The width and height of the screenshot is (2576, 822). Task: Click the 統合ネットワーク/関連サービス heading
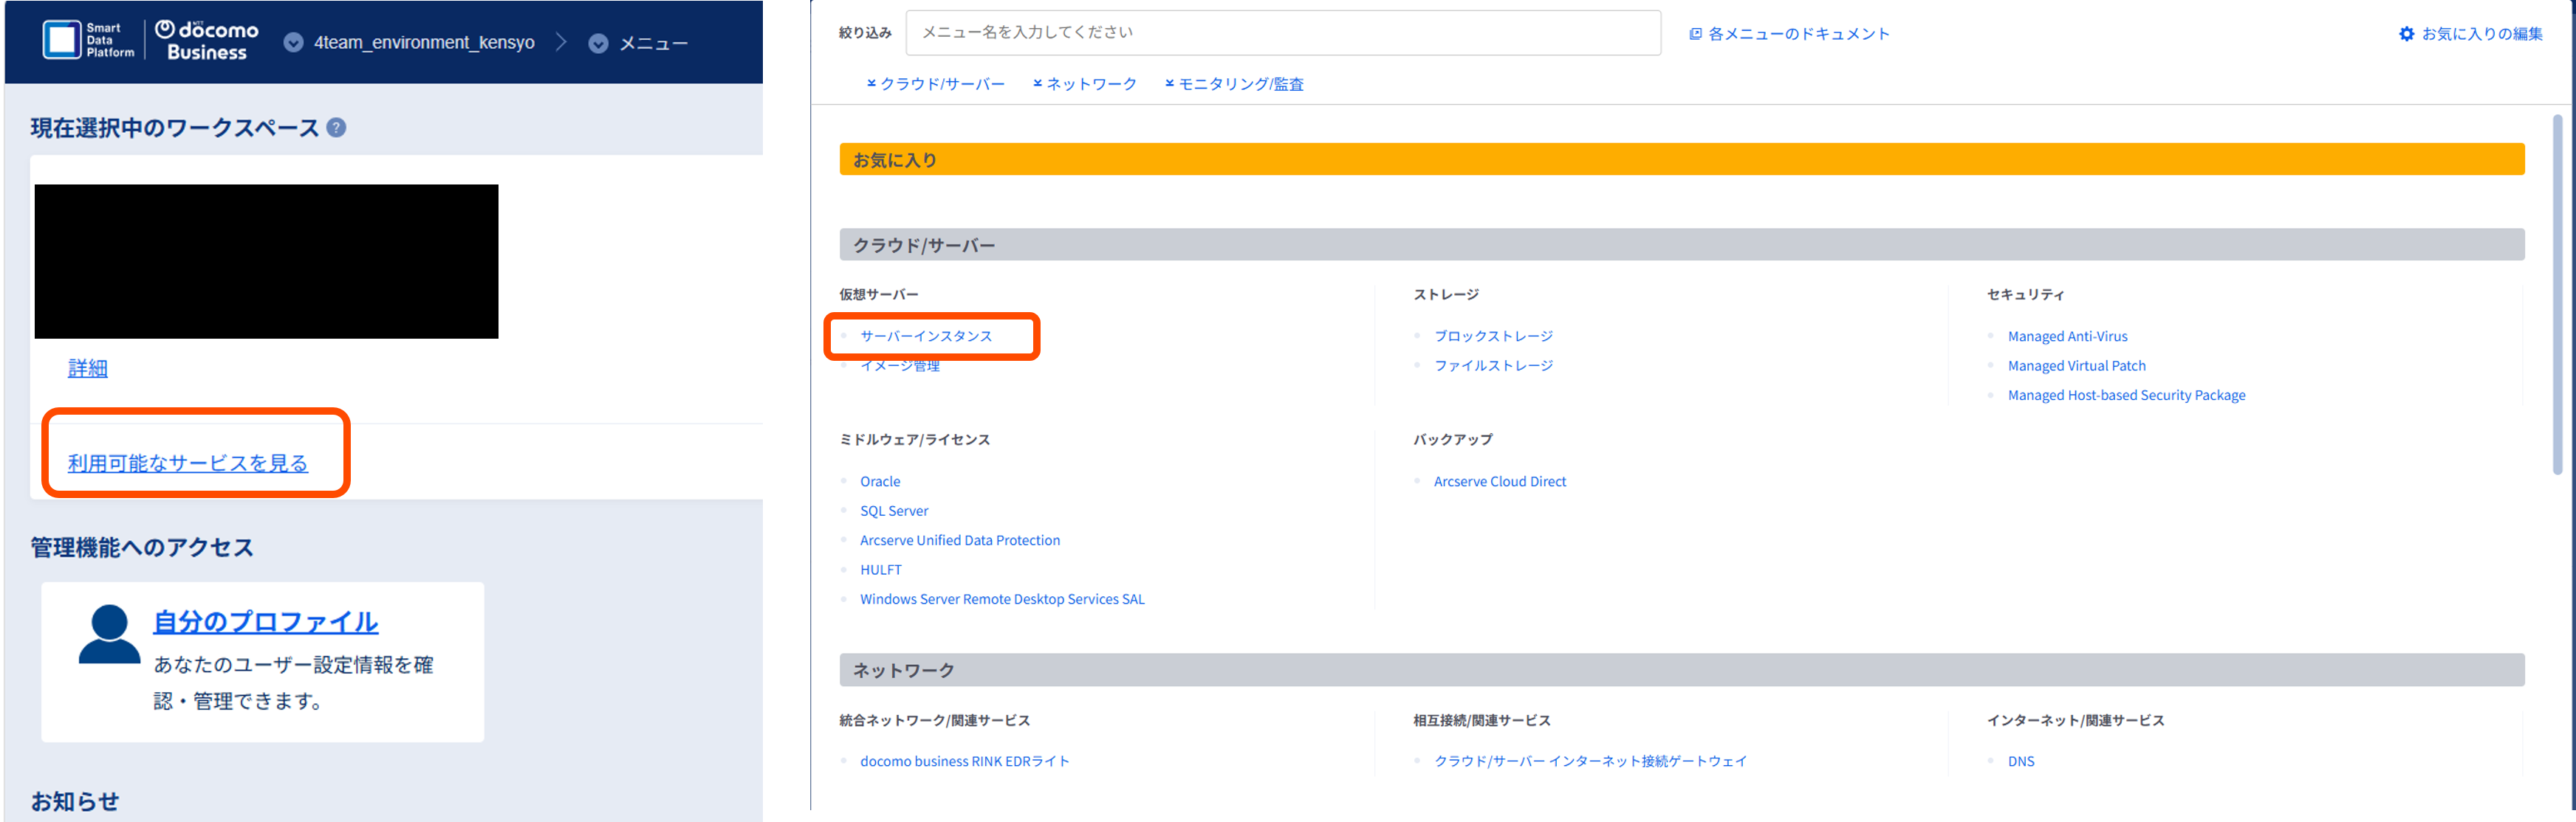[935, 720]
